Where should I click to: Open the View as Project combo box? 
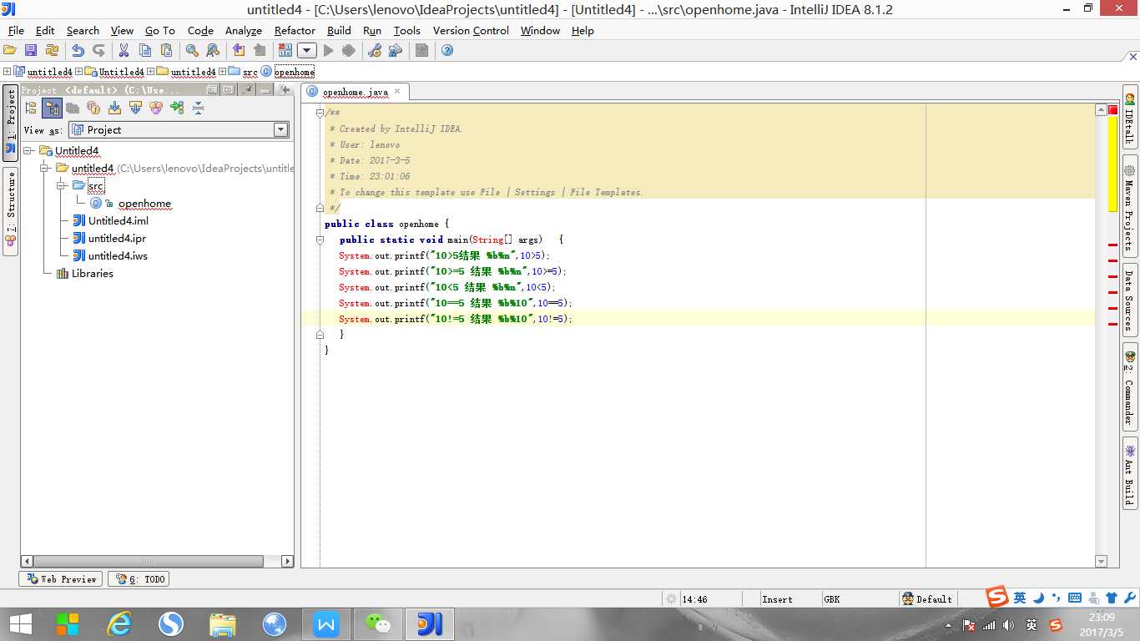click(x=179, y=129)
